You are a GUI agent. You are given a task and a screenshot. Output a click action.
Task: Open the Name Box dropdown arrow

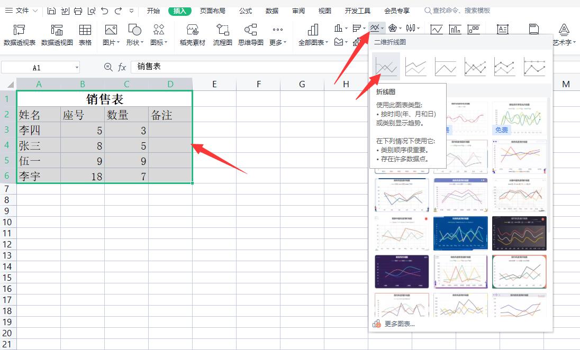(77, 67)
